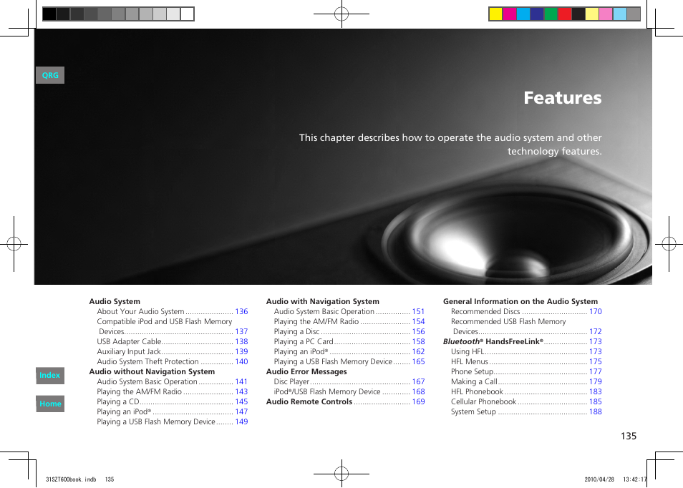Viewport: 683px width, 488px height.
Task: Click the red color bar swatch
Action: (x=565, y=14)
